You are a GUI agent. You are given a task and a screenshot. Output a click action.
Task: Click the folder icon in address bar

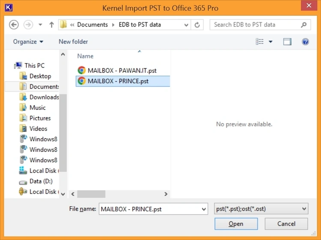pos(63,24)
